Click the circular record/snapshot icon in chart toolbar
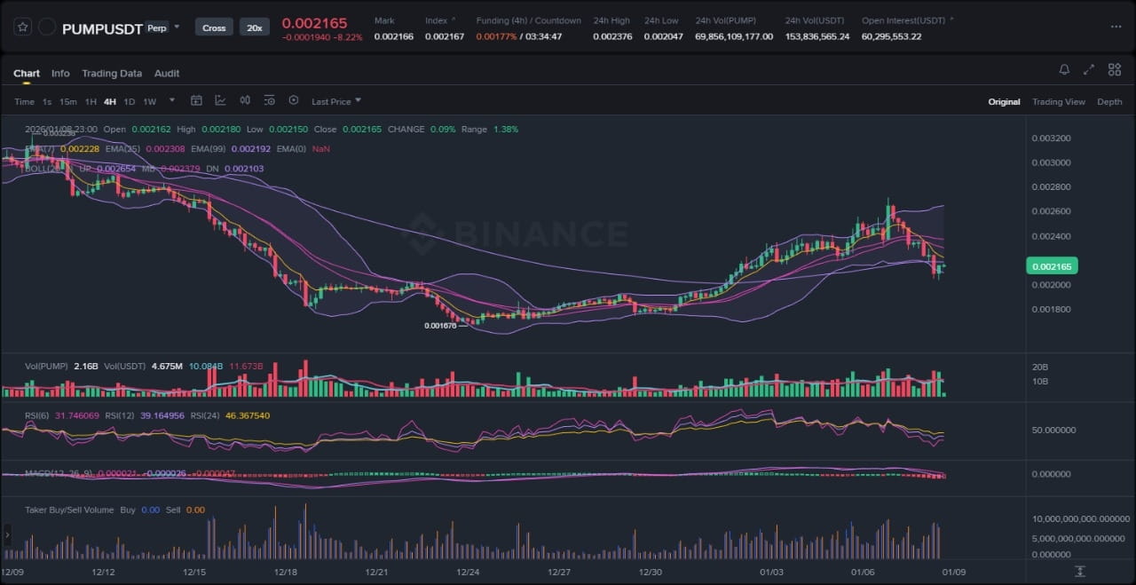The image size is (1136, 585). pyautogui.click(x=294, y=101)
